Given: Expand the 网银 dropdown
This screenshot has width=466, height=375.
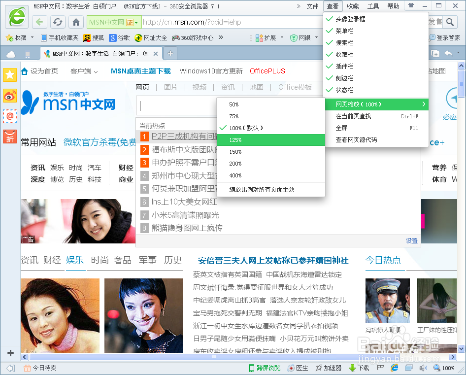Looking at the screenshot, I should (x=317, y=37).
